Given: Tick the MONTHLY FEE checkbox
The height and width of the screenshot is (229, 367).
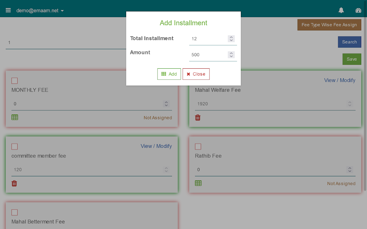Looking at the screenshot, I should [15, 81].
